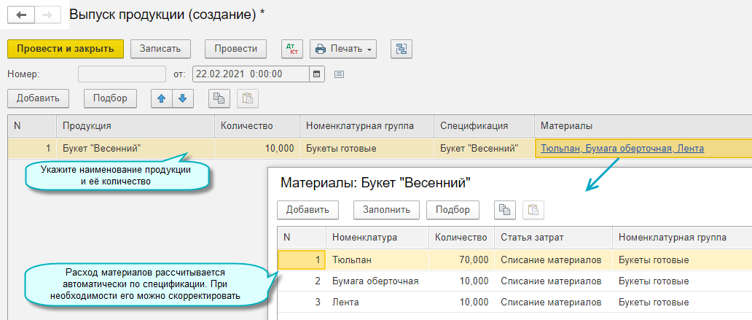752x320 pixels.
Task: Copy rows in the main product table
Action: 219,98
